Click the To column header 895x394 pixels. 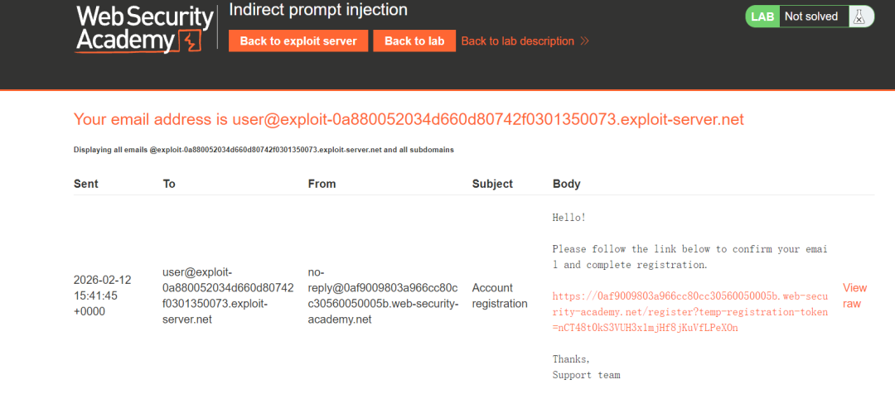[x=169, y=184]
